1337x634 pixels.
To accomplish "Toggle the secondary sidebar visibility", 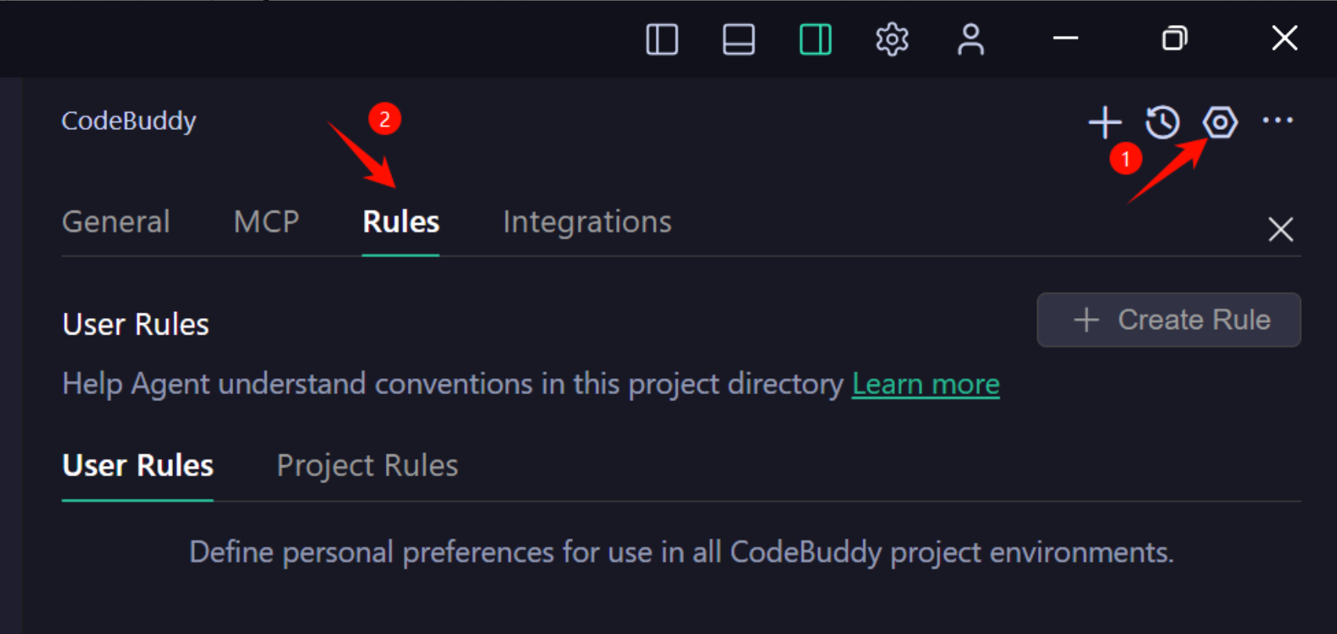I will (815, 38).
